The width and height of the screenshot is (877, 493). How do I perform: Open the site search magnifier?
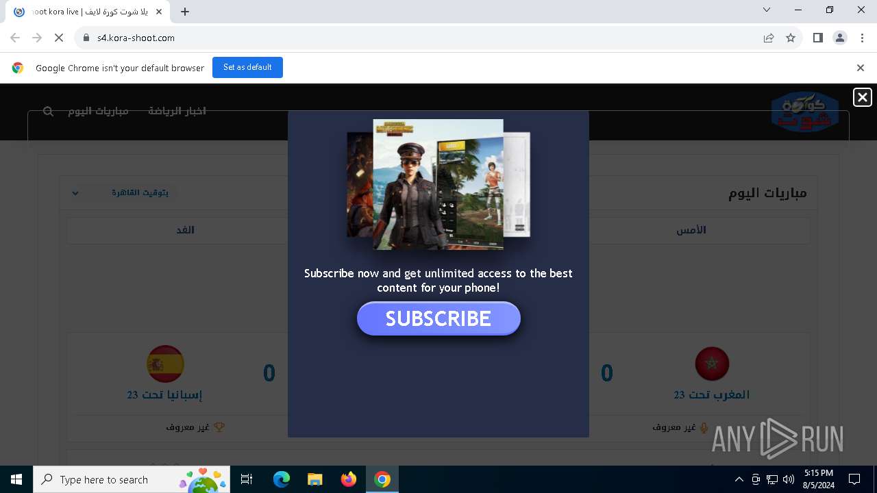point(48,111)
